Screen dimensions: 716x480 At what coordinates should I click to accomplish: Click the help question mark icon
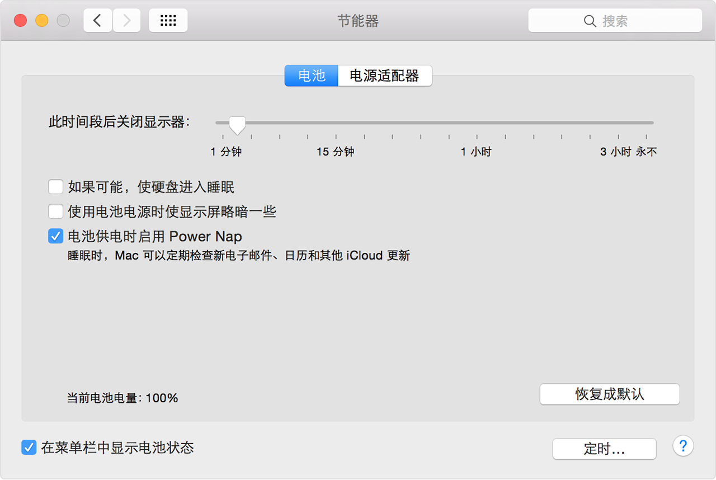(x=683, y=446)
